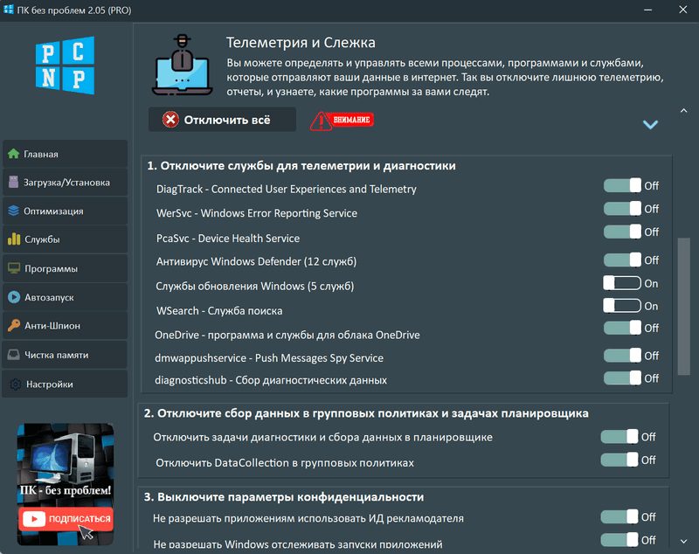The image size is (699, 554).
Task: Click the ПОДПИСАТЬСЯ subscribe button
Action: coord(65,520)
